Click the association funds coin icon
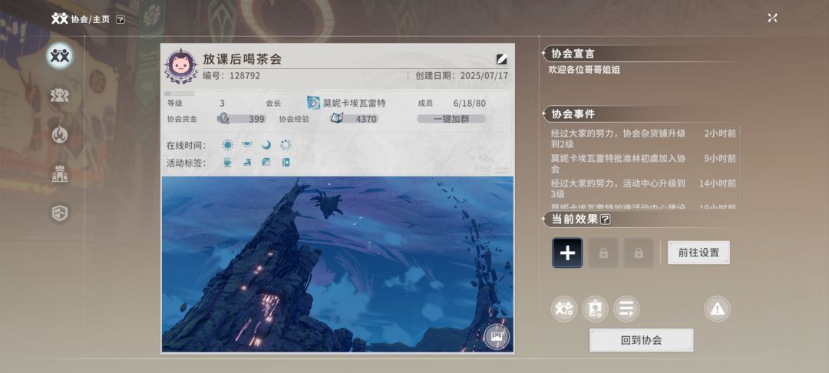Viewport: 829px width, 373px height. 223,119
